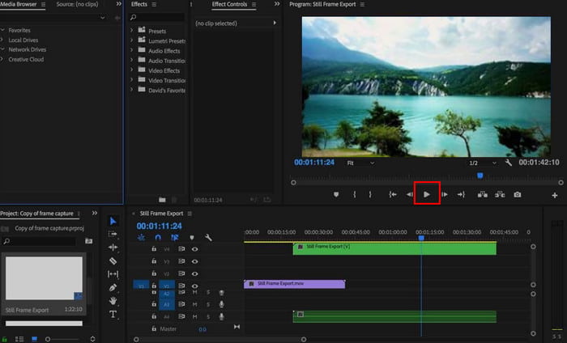Select the Still Frame Export project thumbnail

coord(44,278)
